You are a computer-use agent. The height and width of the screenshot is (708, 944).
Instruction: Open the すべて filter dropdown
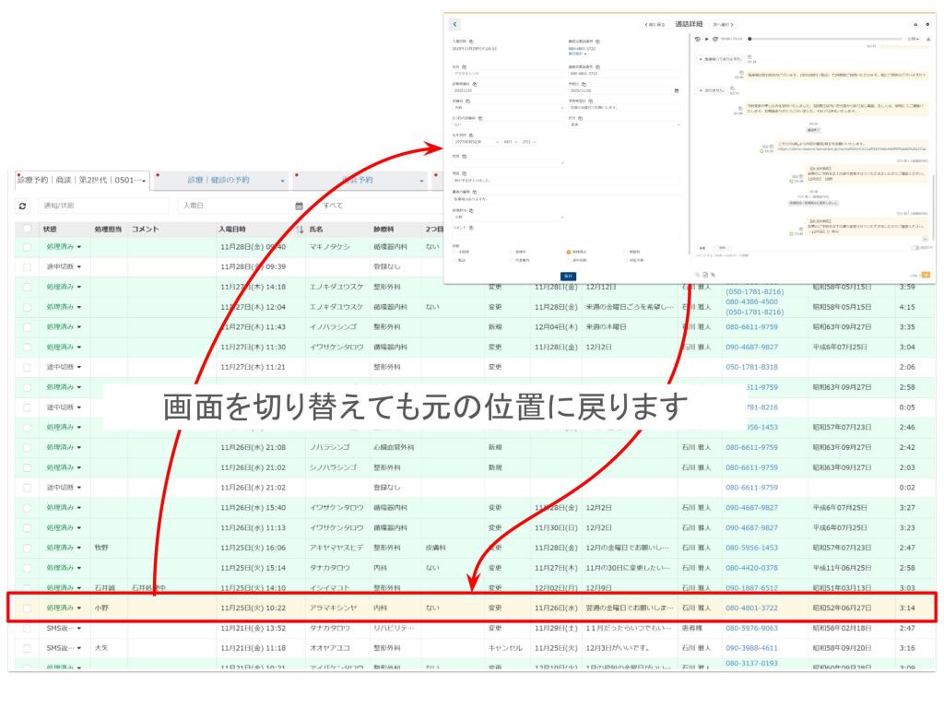coord(369,206)
